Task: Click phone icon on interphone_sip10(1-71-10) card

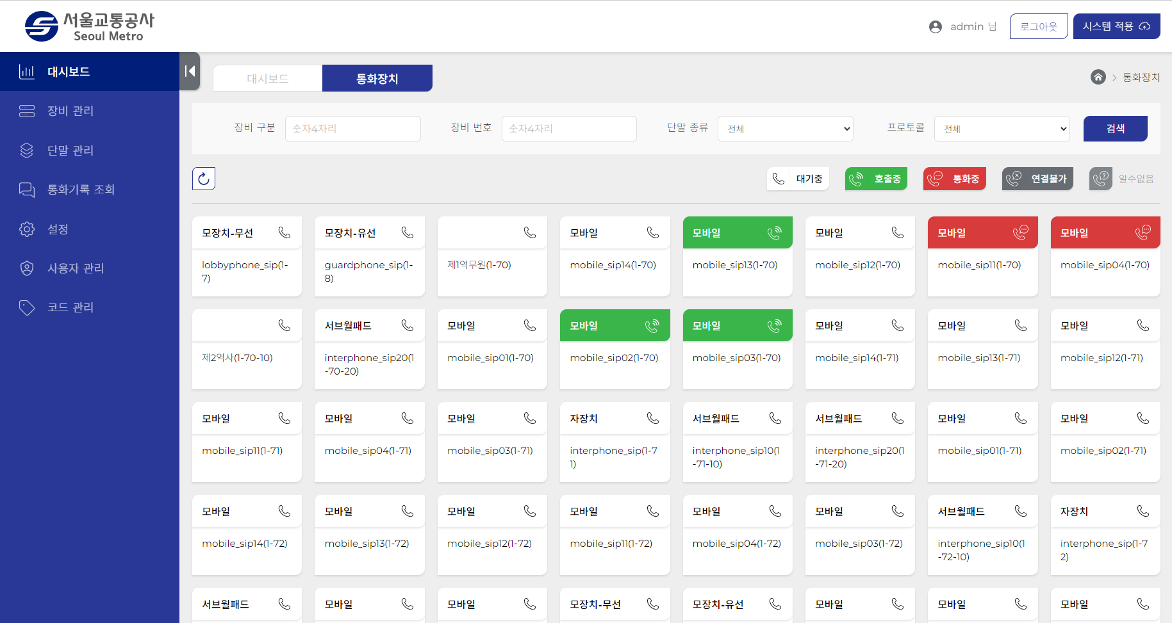Action: pos(775,418)
